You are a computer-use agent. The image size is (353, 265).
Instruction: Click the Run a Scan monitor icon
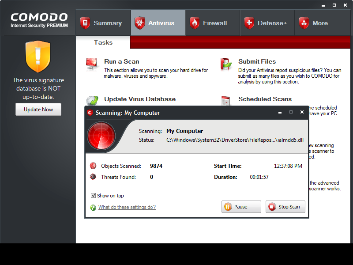click(x=92, y=64)
